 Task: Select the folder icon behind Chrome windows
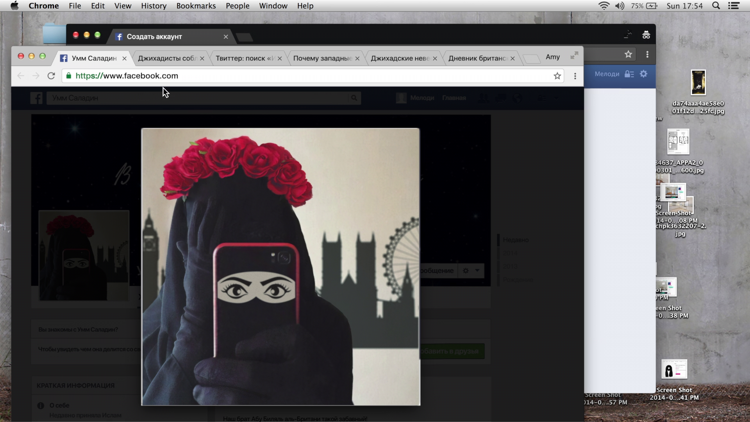(54, 33)
